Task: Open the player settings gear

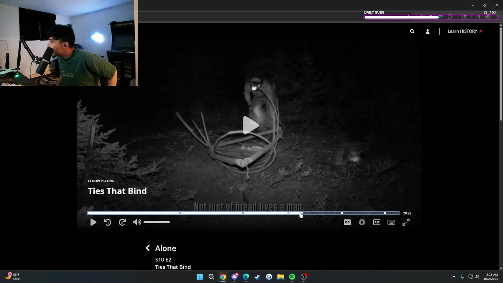Action: [x=362, y=222]
